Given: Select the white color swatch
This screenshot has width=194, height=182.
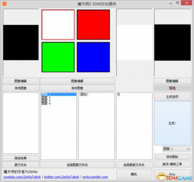Looking at the screenshot, I should click(x=58, y=25).
